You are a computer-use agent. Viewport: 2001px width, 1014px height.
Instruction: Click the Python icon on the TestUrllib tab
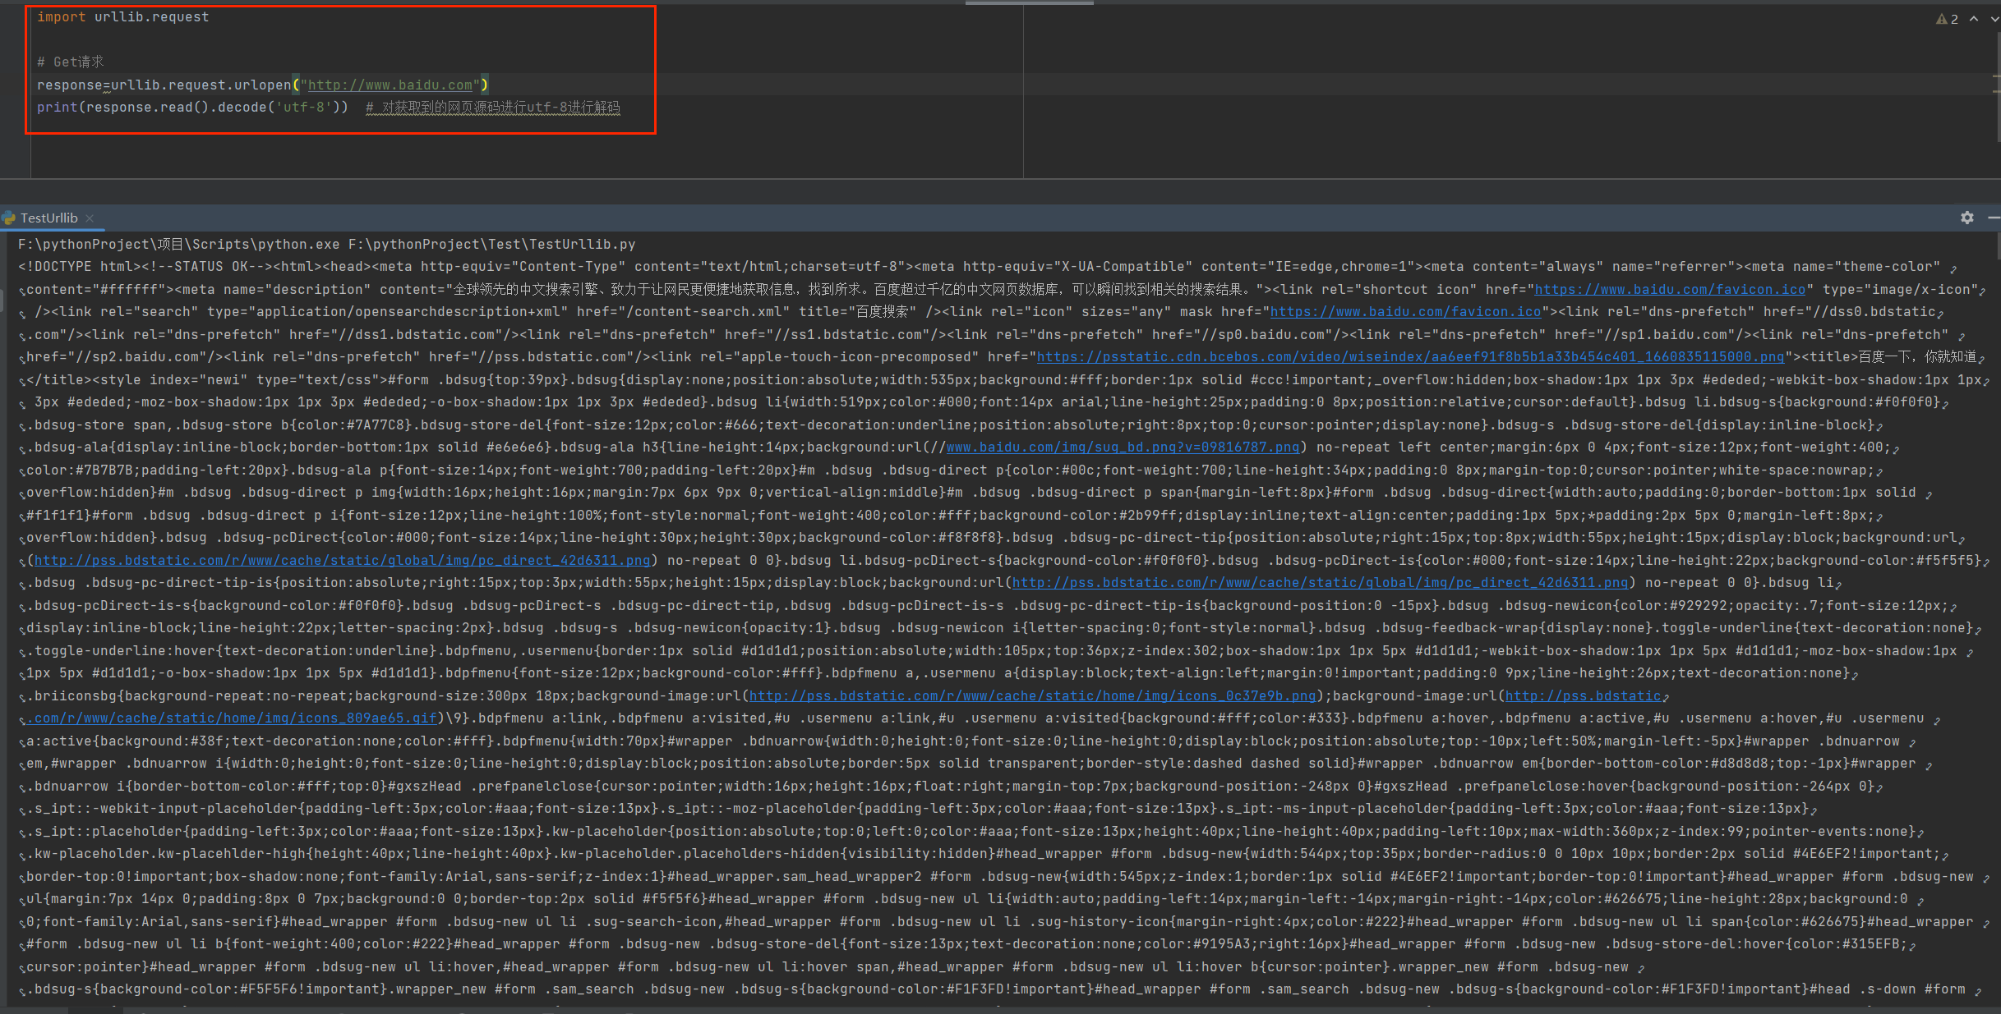coord(9,218)
